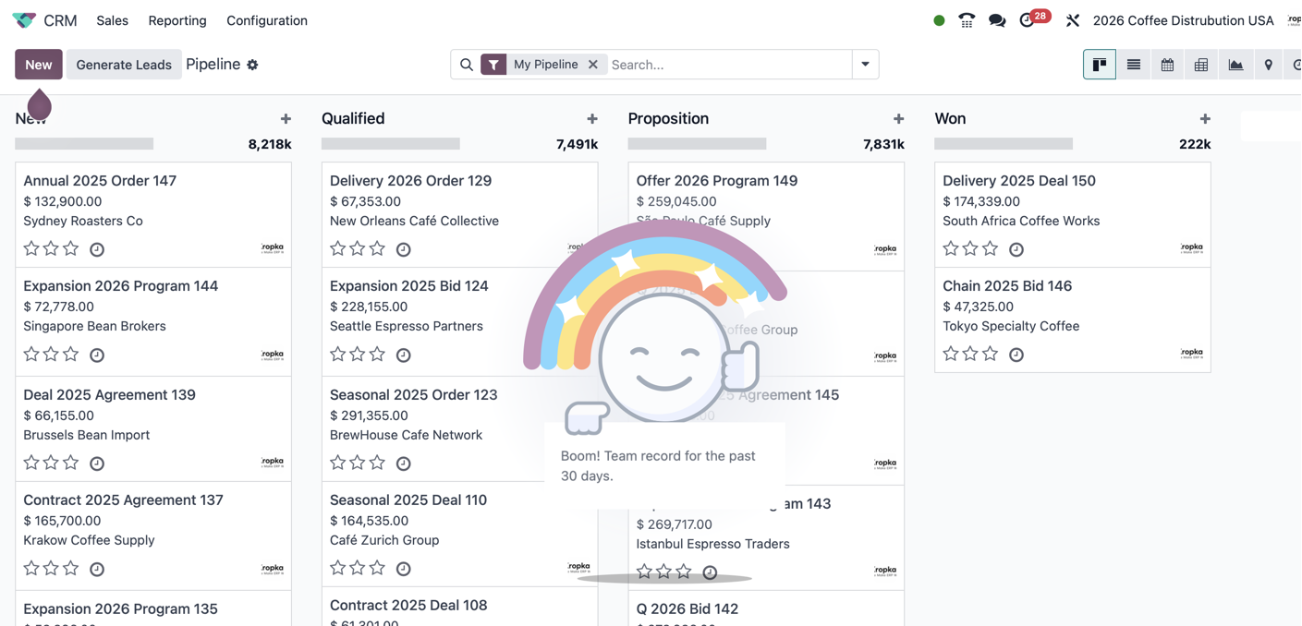Open activity clock on Expansion 2026 Program 144
This screenshot has height=626, width=1302.
[97, 355]
